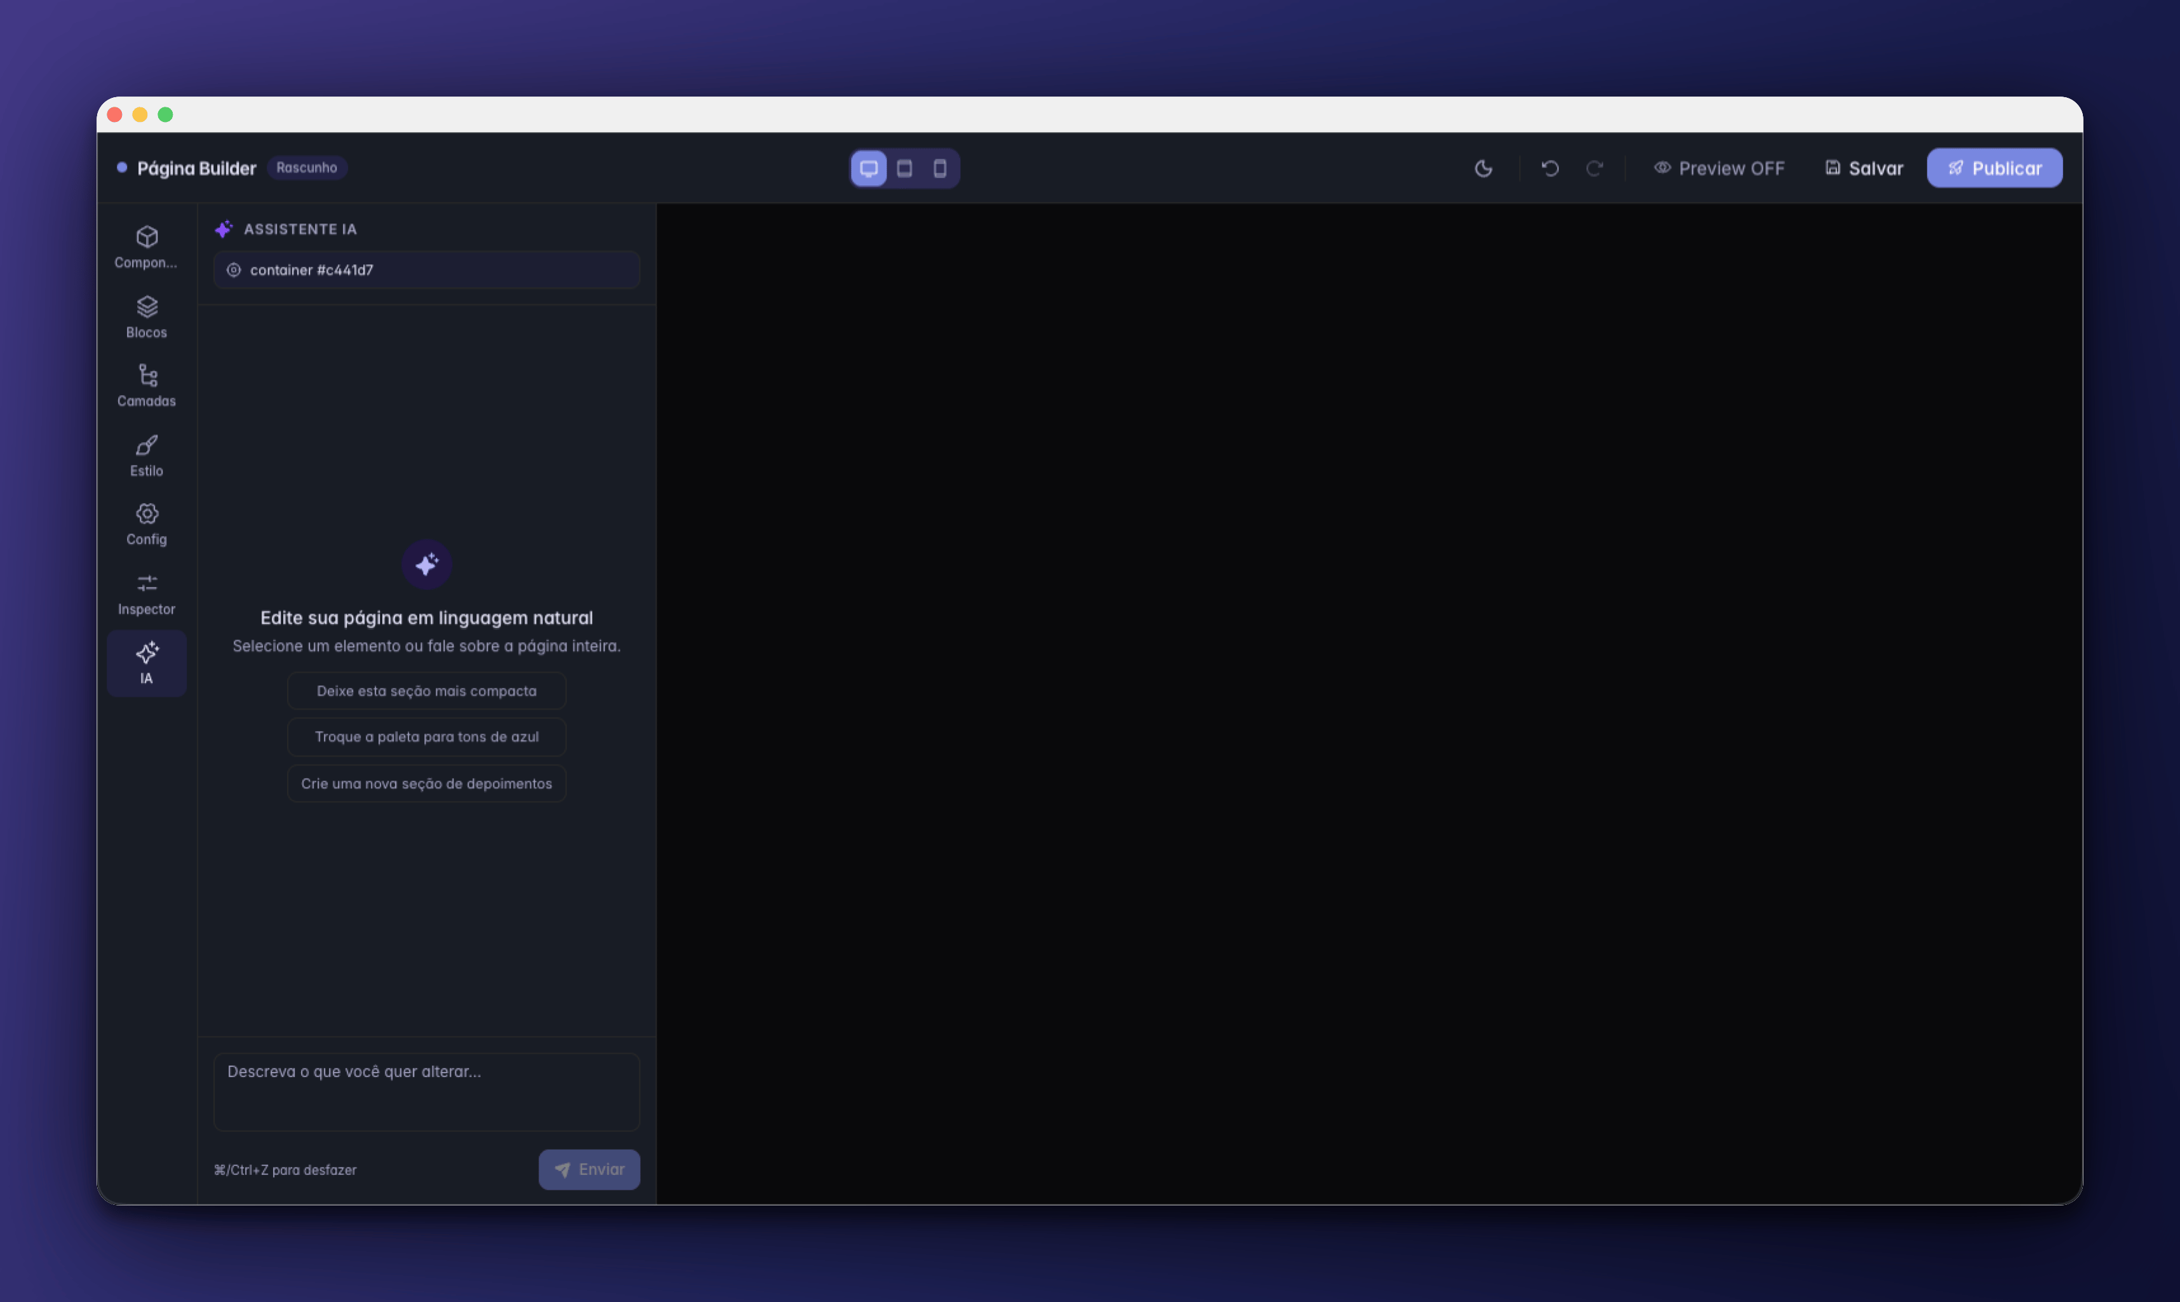2180x1302 pixels.
Task: Open the Camadas layers panel
Action: 147,386
